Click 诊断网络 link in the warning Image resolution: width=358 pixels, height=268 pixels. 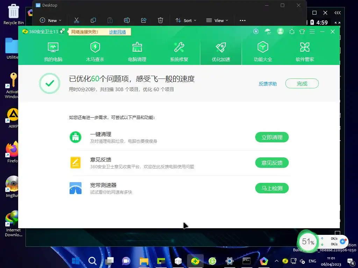(117, 32)
